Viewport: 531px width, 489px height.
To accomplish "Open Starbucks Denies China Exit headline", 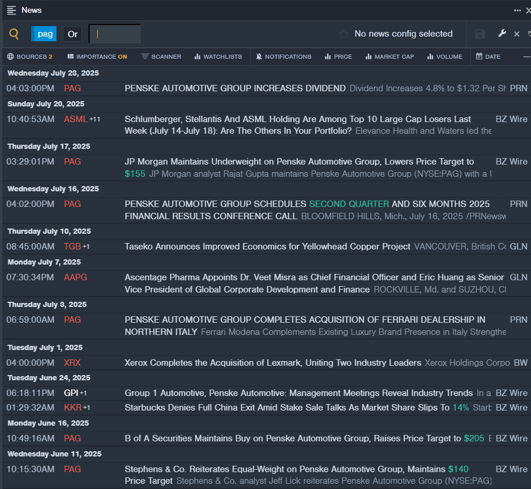I will (x=297, y=408).
